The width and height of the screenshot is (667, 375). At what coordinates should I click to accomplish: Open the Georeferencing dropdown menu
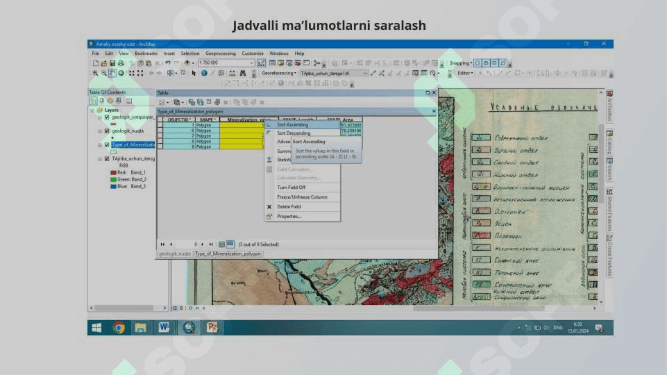(x=279, y=73)
